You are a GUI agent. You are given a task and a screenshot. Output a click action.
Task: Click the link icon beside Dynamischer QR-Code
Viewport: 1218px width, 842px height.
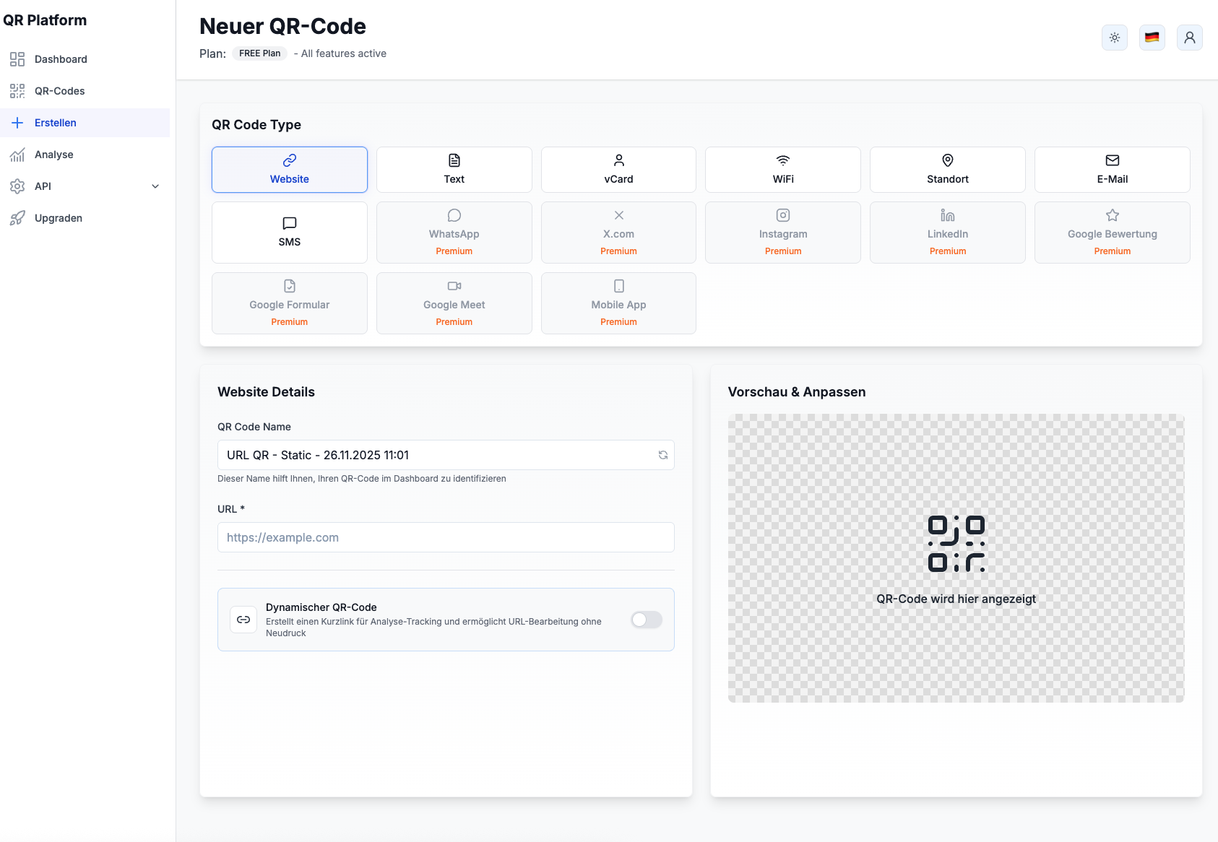pos(243,620)
